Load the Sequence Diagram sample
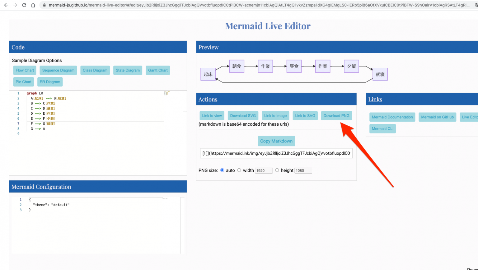Image resolution: width=478 pixels, height=270 pixels. [58, 70]
